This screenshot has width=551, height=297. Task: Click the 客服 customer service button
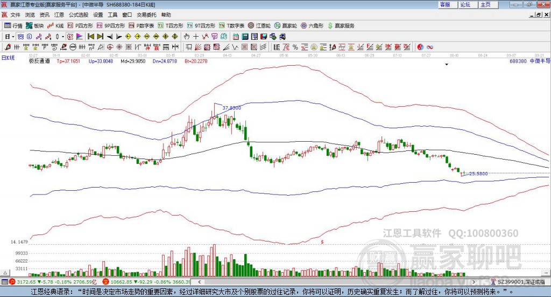pyautogui.click(x=445, y=4)
